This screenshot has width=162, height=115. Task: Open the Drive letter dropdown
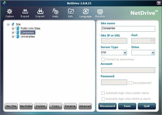pyautogui.click(x=153, y=53)
